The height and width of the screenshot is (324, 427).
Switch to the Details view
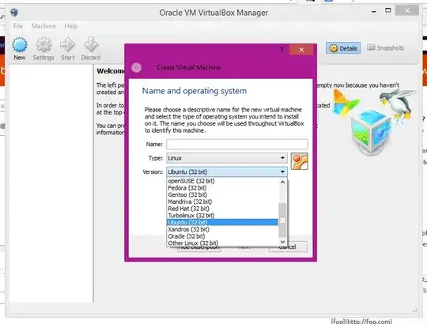343,48
